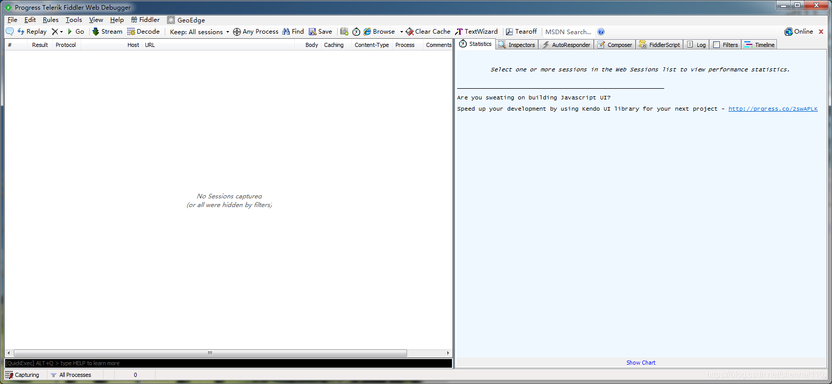Open the Rules menu
The width and height of the screenshot is (832, 384).
[x=51, y=20]
